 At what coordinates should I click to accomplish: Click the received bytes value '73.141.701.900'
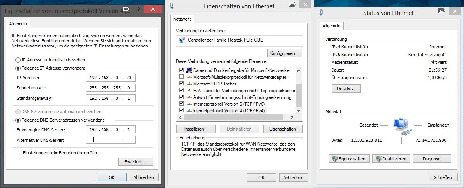click(431, 140)
